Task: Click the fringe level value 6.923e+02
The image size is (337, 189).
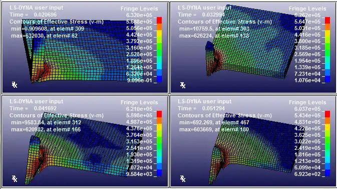Action: tap(307, 174)
